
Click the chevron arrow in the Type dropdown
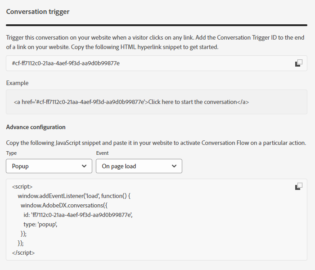tap(84, 166)
